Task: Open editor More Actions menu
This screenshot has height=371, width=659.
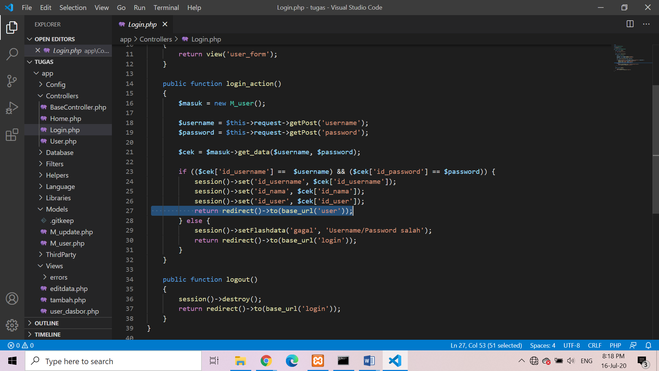Action: (x=646, y=24)
